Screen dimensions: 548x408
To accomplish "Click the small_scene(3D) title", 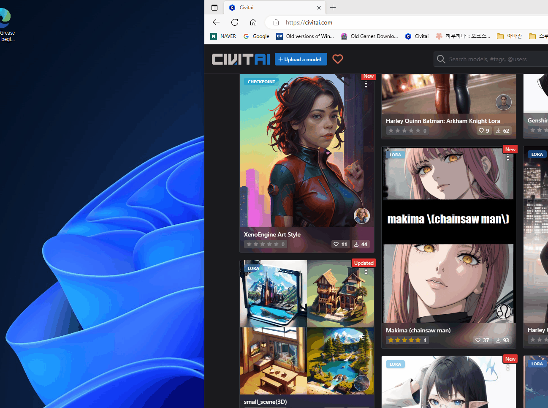I will 265,402.
